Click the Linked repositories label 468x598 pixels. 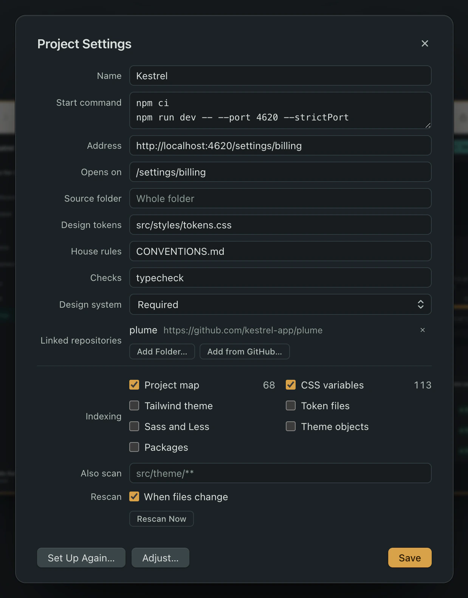pyautogui.click(x=81, y=341)
